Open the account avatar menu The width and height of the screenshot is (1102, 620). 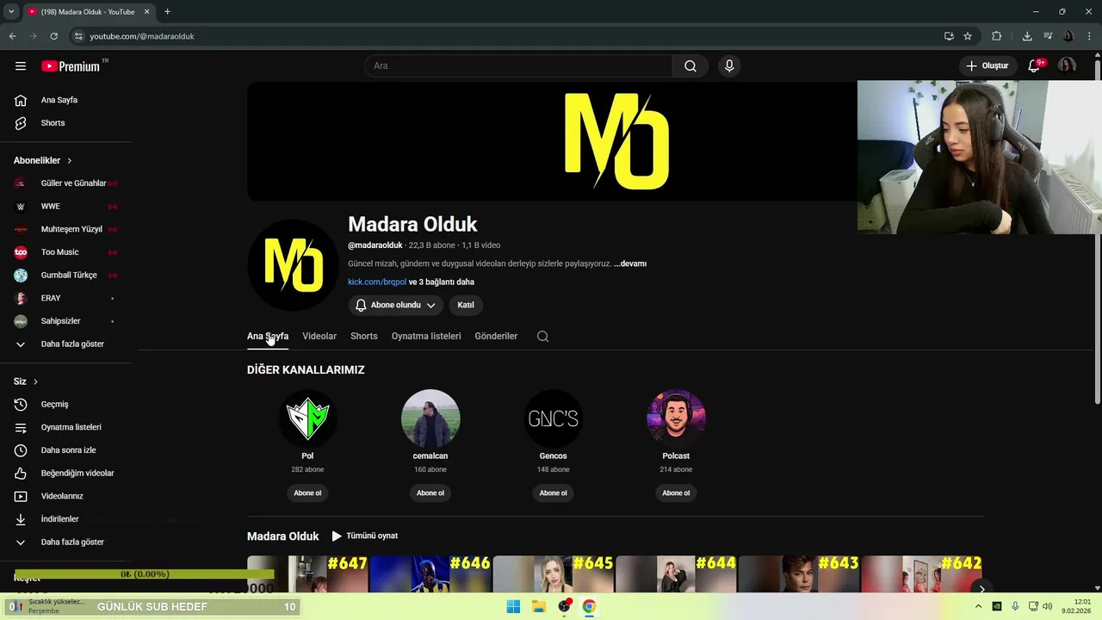[1067, 66]
